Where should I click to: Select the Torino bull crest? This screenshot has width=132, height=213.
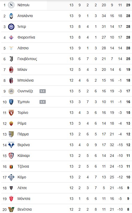tap(11, 113)
